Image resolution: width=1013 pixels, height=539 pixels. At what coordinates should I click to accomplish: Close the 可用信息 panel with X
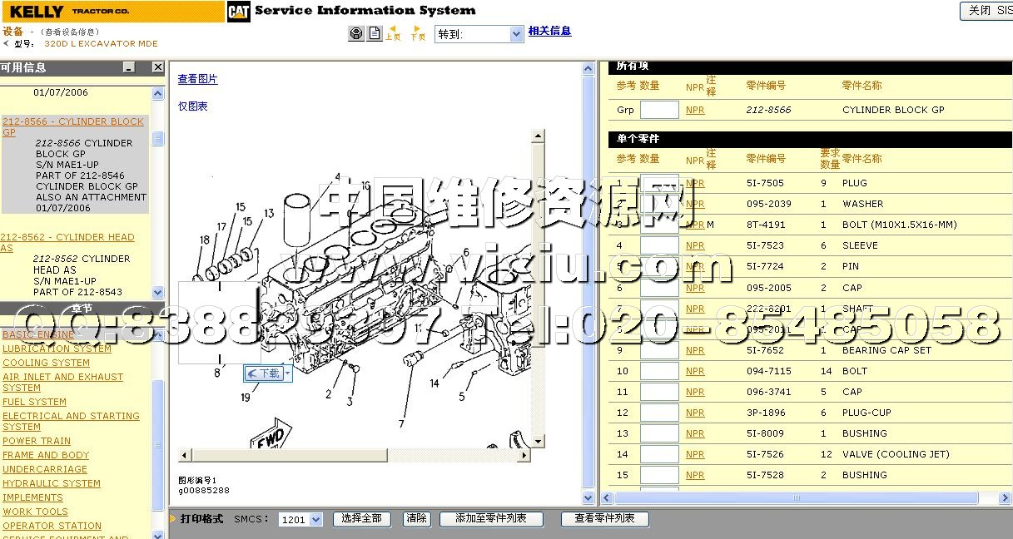click(157, 67)
